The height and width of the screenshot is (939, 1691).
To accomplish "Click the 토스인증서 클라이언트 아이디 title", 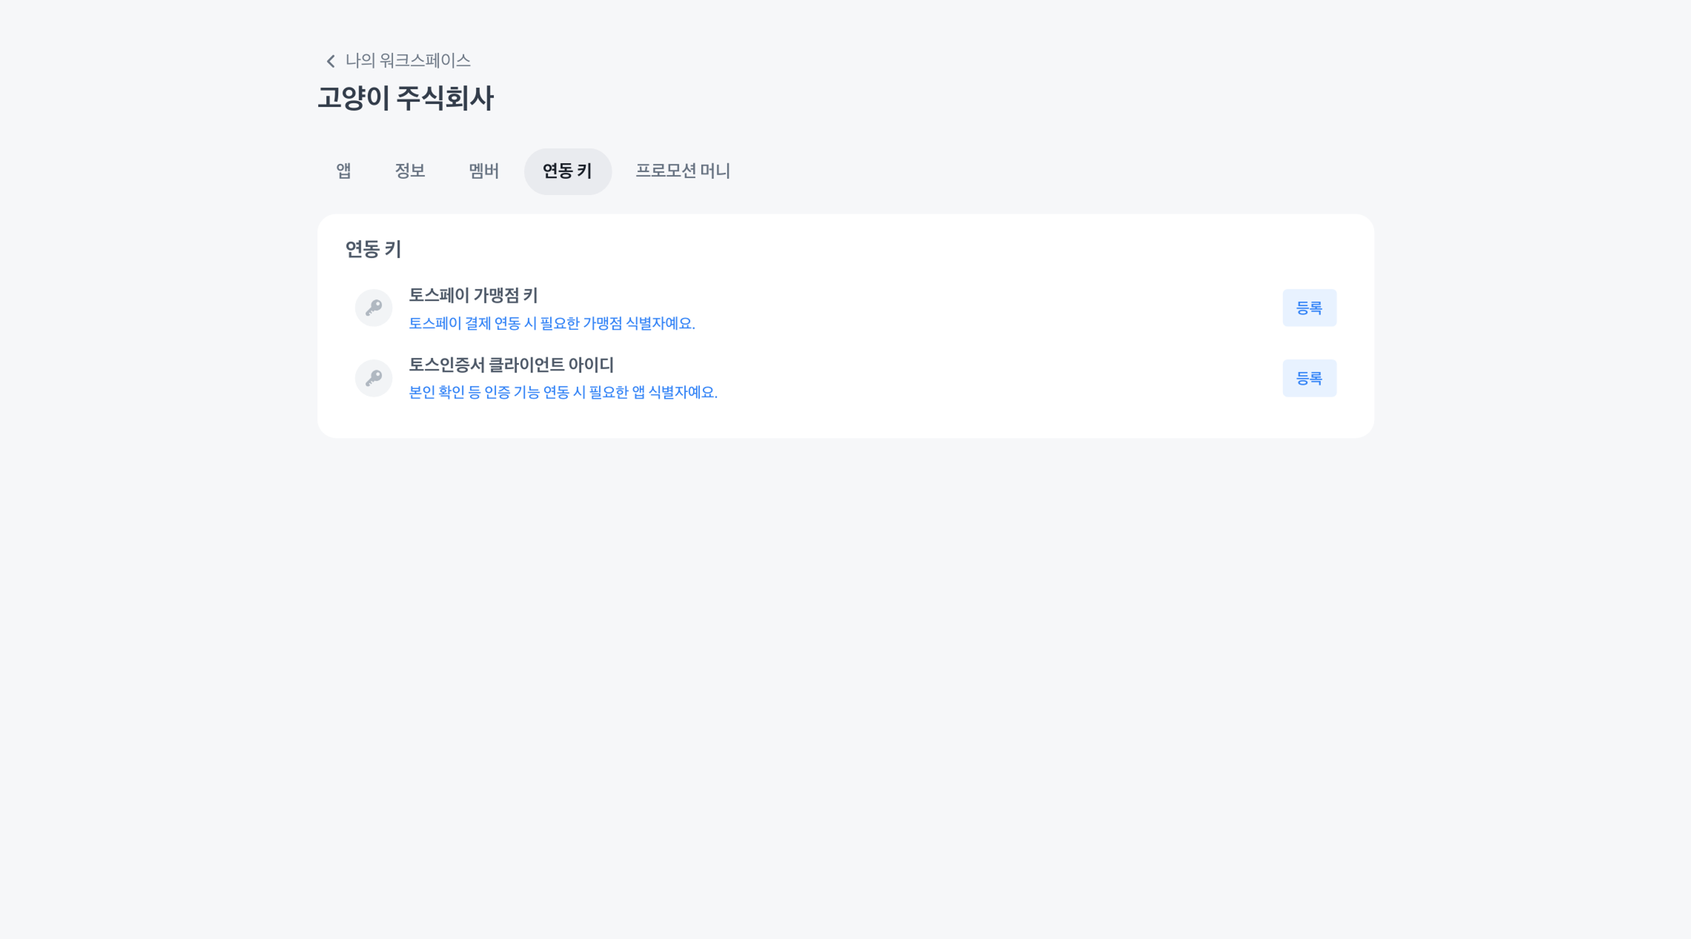I will point(511,365).
